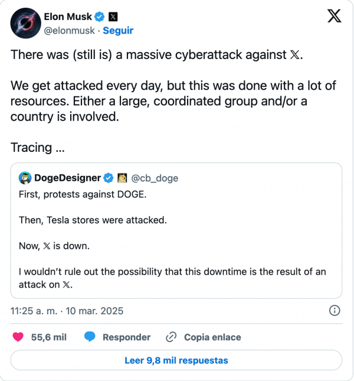The height and width of the screenshot is (381, 354).
Task: Like the tweet with the heart icon
Action: coord(18,337)
